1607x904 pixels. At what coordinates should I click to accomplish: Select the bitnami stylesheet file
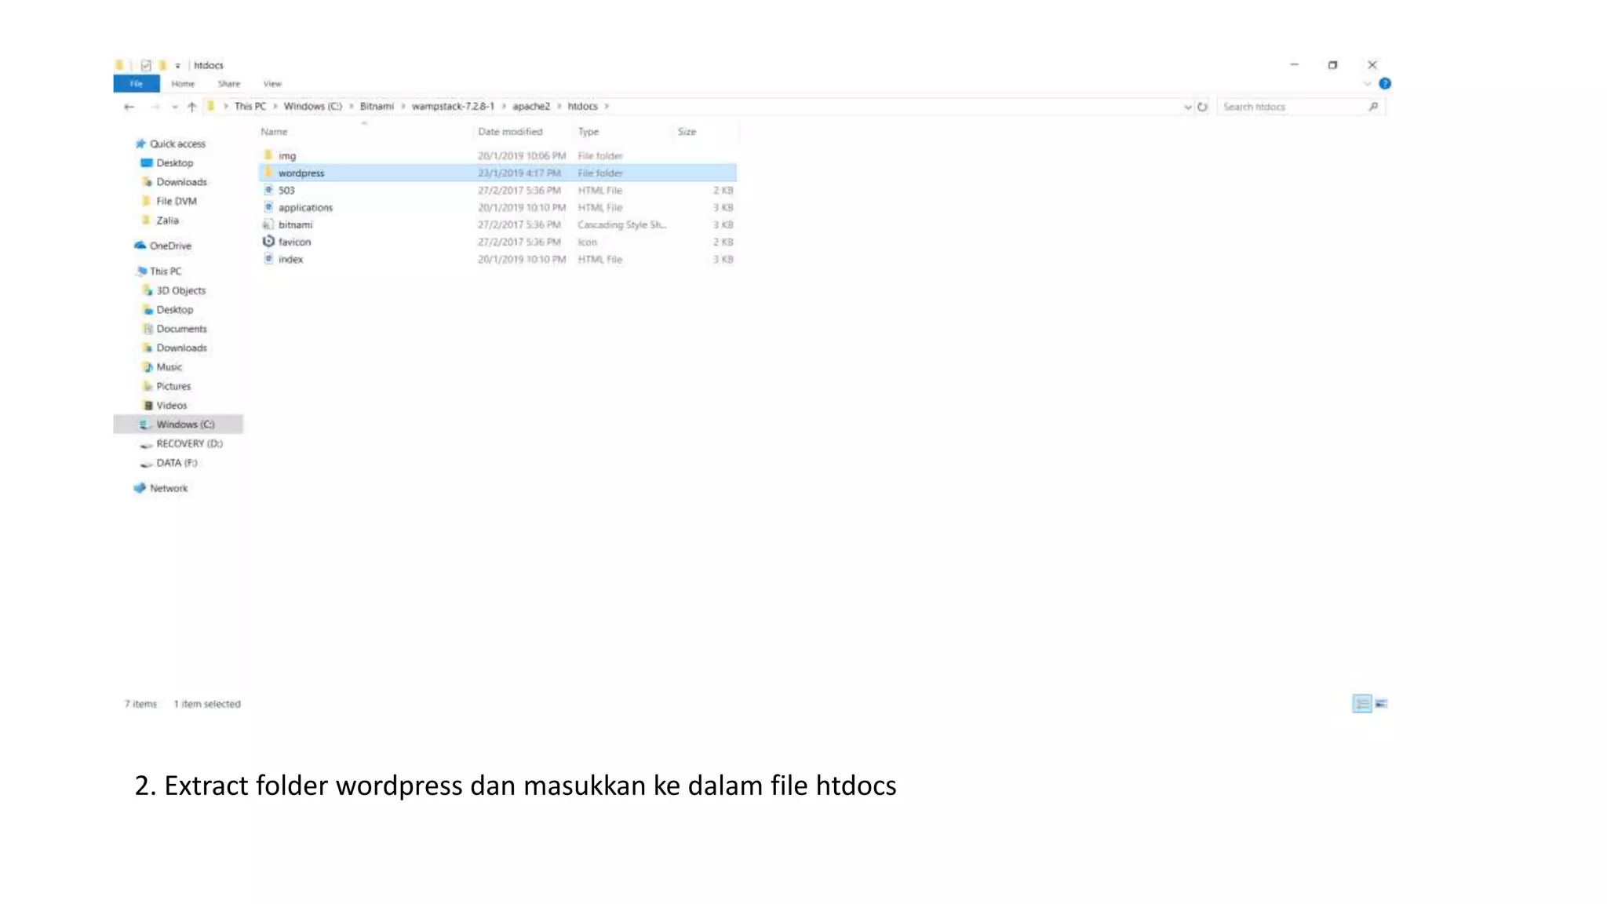pyautogui.click(x=497, y=224)
